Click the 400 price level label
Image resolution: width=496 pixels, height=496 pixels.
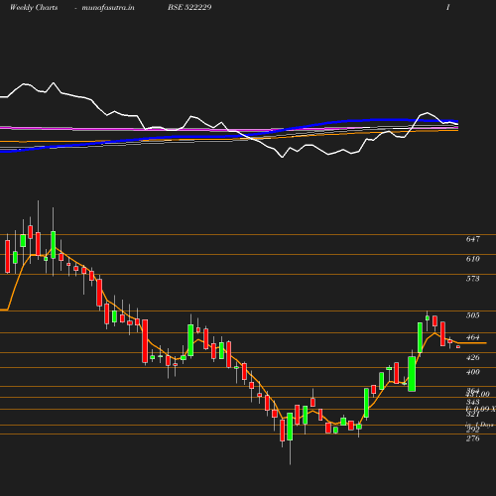pos(472,372)
